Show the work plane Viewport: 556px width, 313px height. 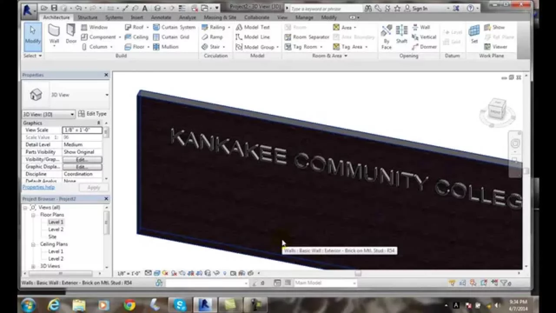click(x=494, y=27)
